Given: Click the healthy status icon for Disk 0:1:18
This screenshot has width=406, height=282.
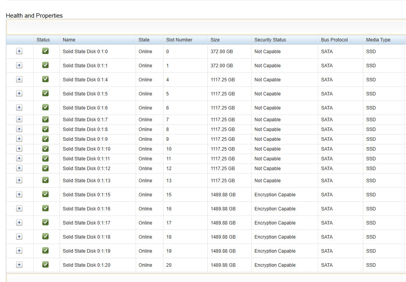Looking at the screenshot, I should (45, 236).
